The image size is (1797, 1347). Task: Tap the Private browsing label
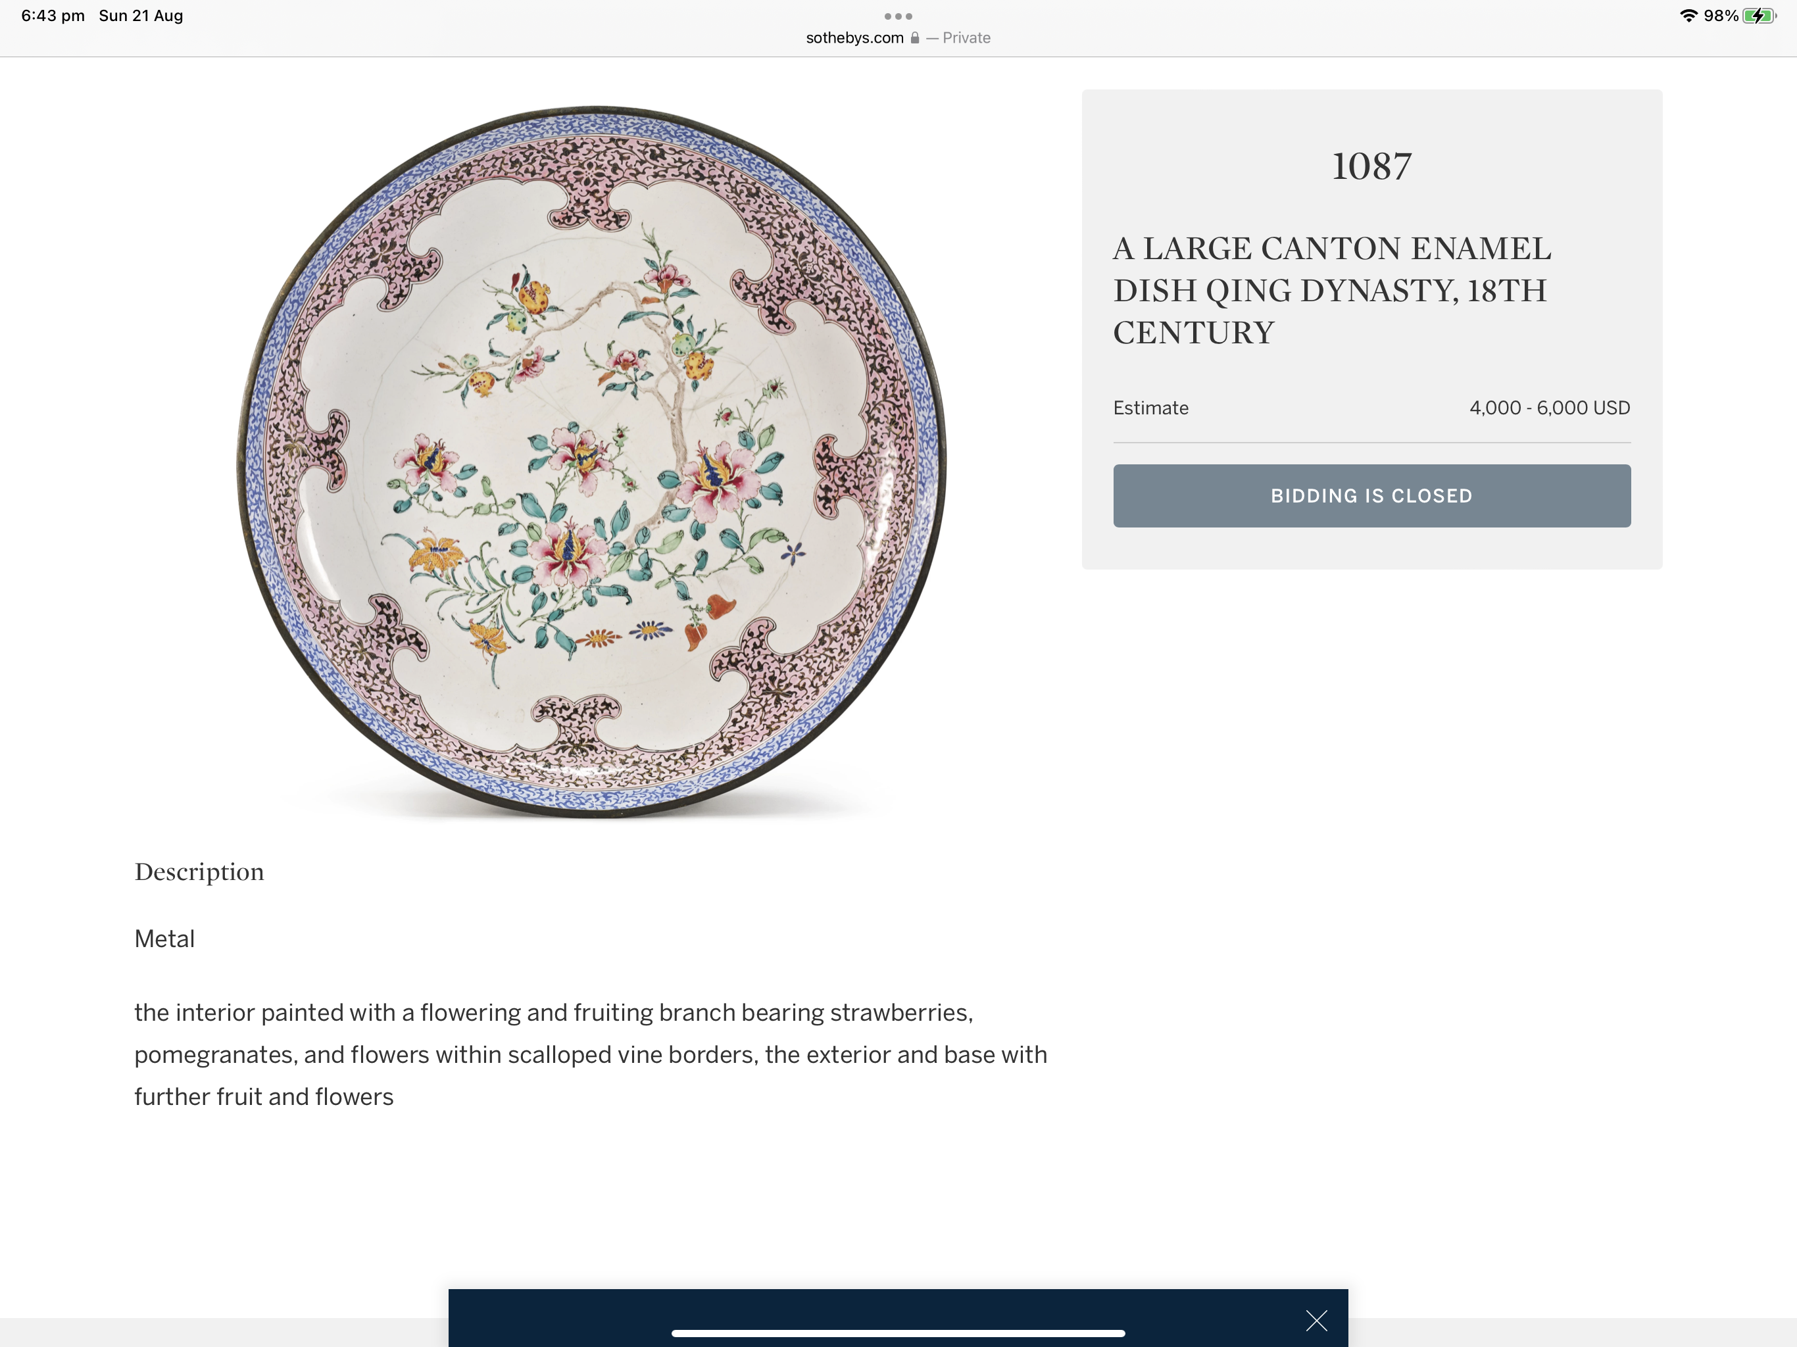(966, 38)
